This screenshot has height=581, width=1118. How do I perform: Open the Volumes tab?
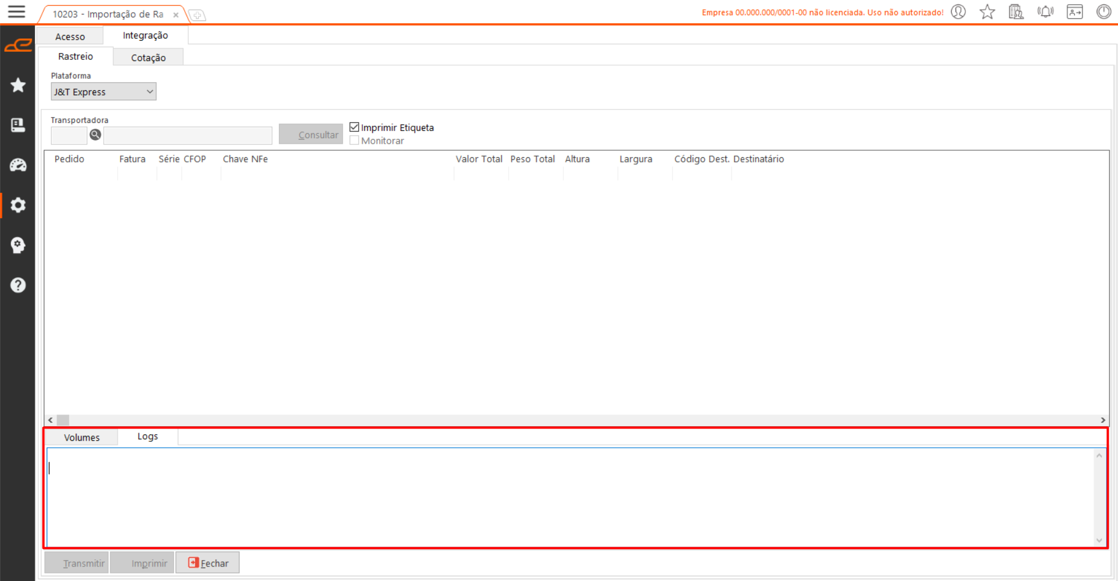[82, 437]
